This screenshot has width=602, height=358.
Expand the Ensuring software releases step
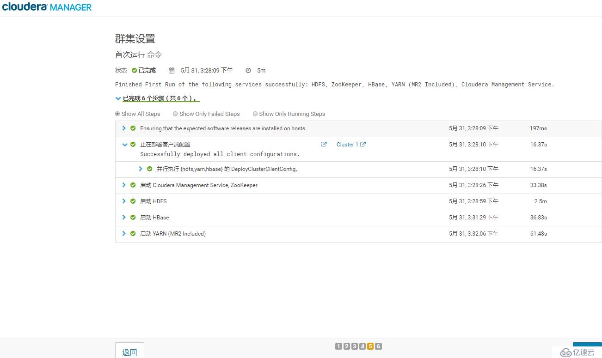coord(124,128)
